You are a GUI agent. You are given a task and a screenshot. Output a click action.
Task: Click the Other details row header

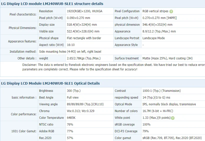tap(27, 58)
